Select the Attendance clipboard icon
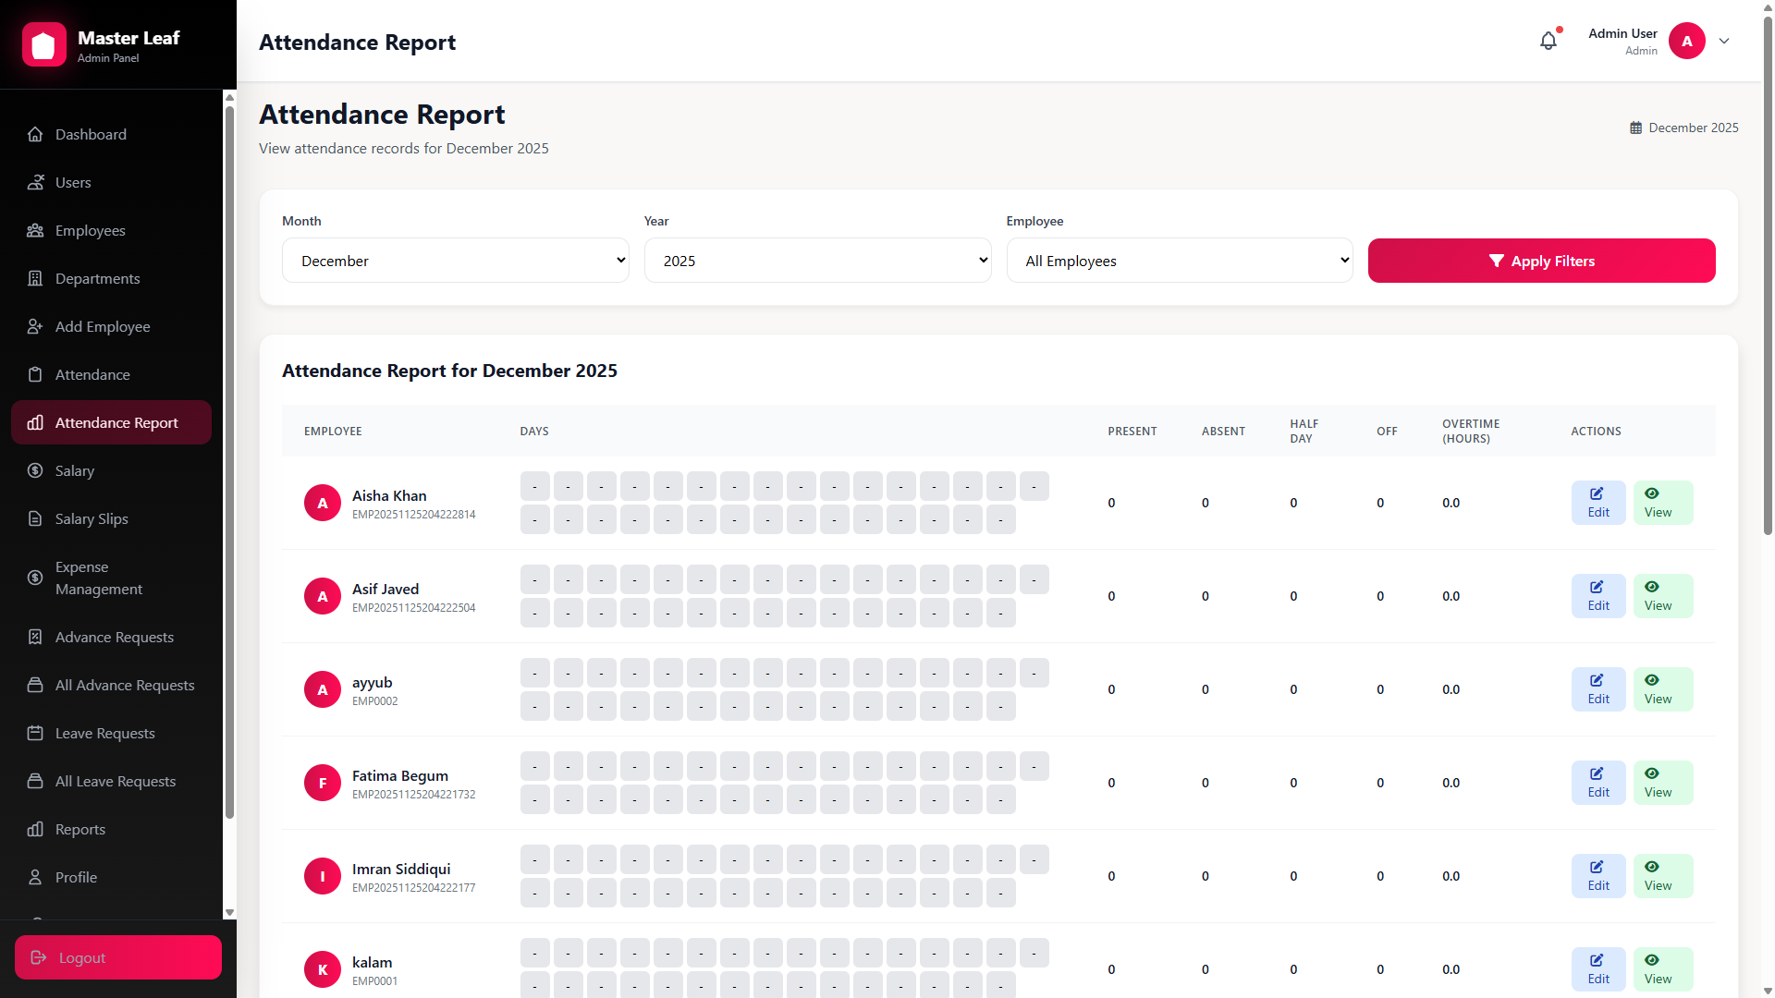 click(x=35, y=374)
